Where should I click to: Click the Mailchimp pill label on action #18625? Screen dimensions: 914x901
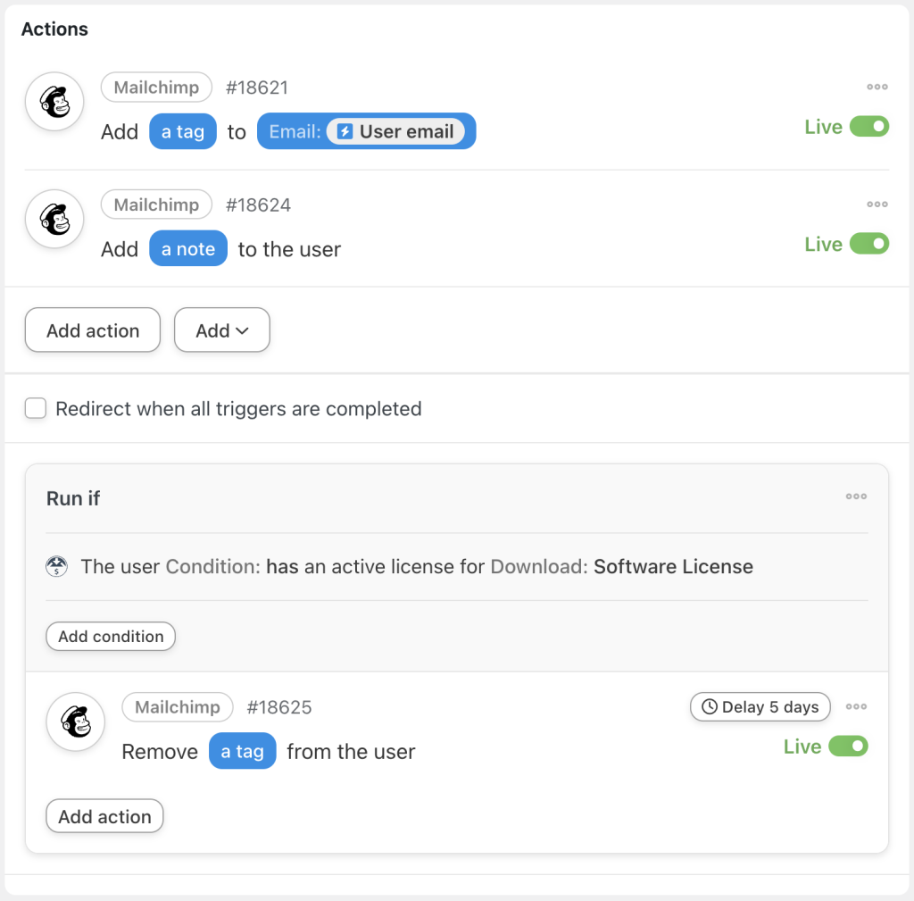177,706
